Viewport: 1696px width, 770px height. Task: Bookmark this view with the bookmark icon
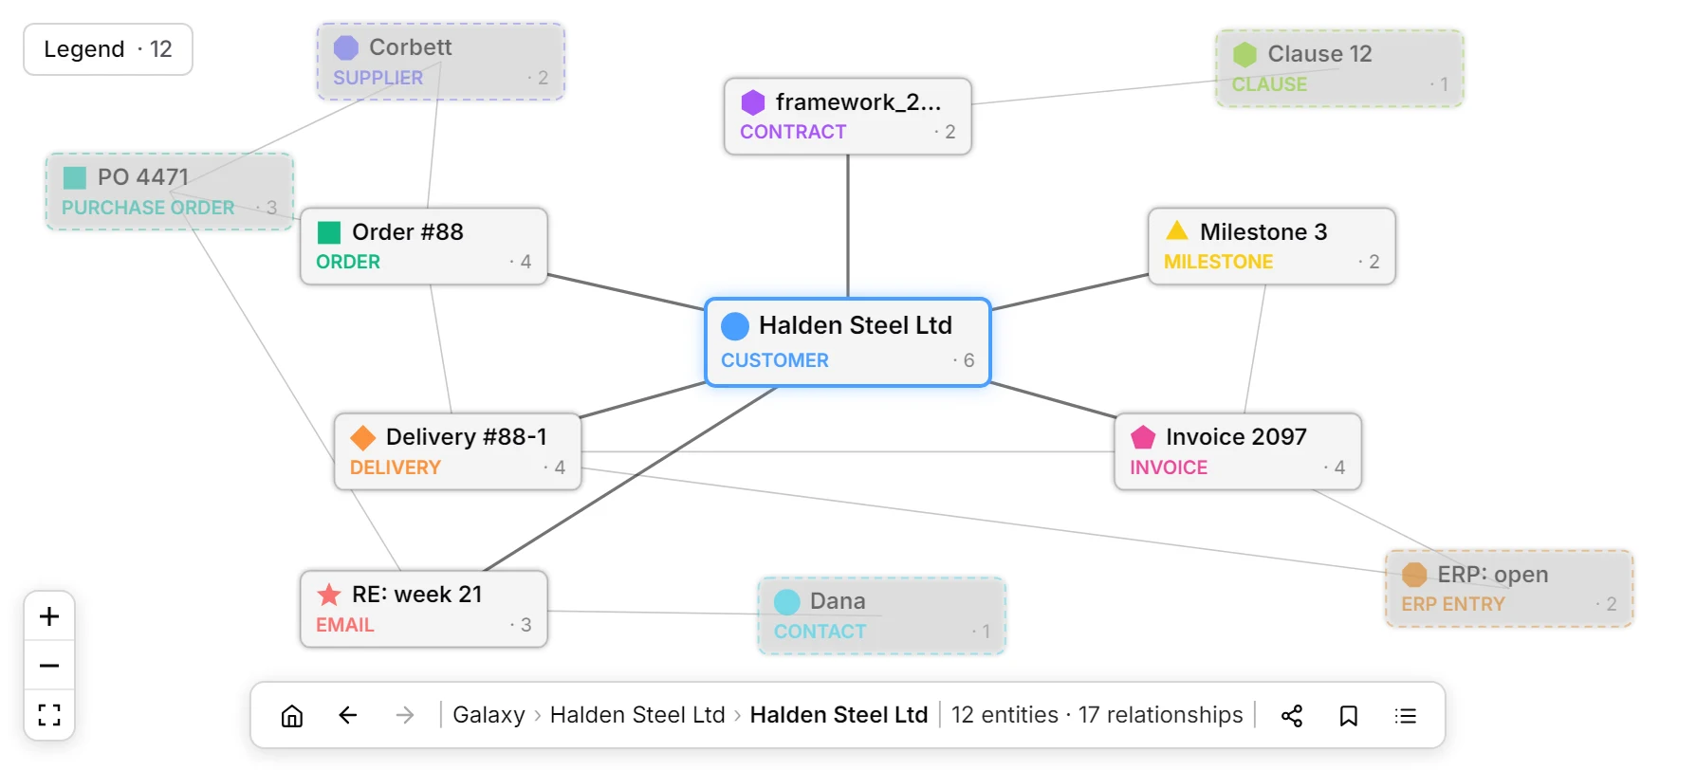coord(1349,715)
